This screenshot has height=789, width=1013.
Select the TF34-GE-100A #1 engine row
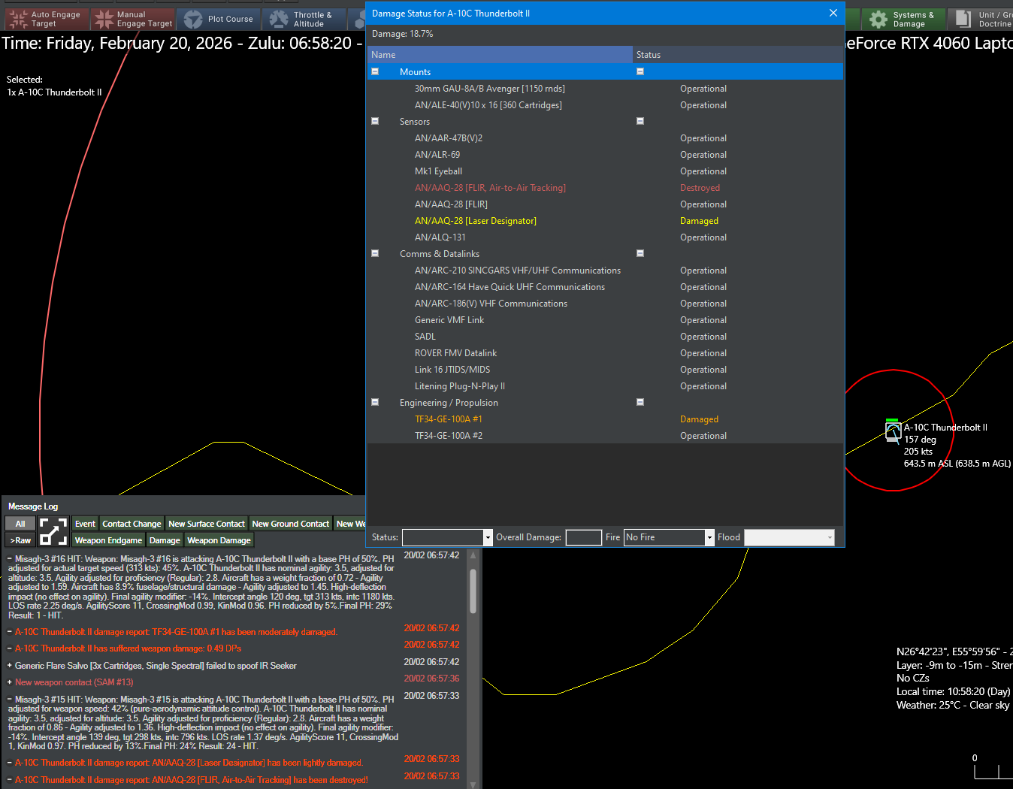click(x=605, y=419)
